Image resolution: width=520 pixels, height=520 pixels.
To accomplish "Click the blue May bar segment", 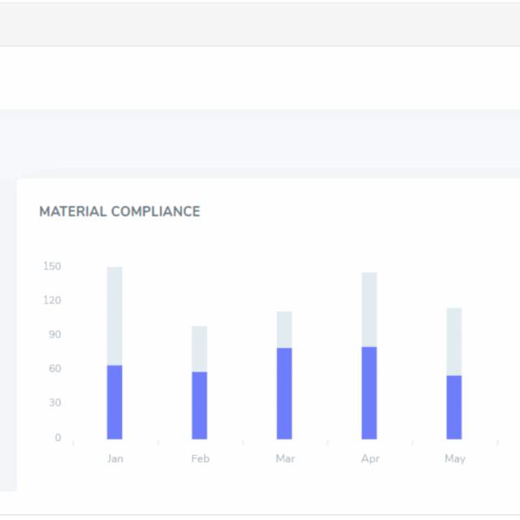I will click(x=454, y=407).
